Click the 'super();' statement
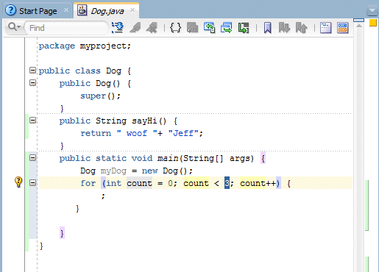This screenshot has height=272, width=379. (100, 96)
